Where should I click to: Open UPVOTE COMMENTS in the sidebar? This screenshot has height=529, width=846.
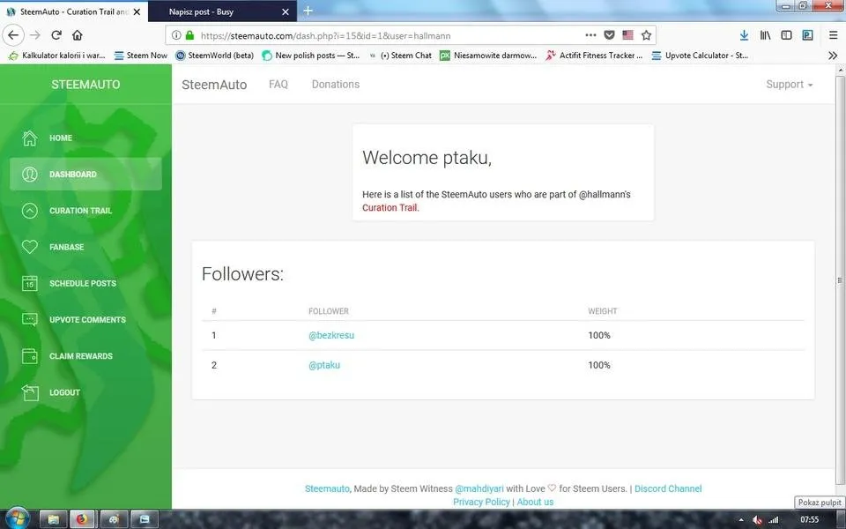coord(85,319)
